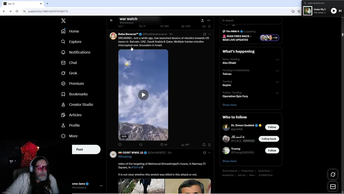The image size is (344, 194).
Task: Click the Notifications bell icon
Action: click(x=63, y=52)
